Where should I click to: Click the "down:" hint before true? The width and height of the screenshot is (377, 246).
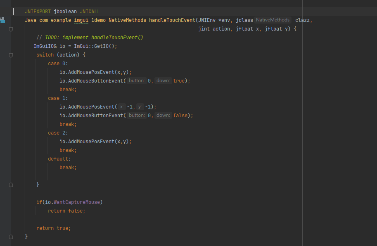pyautogui.click(x=164, y=81)
